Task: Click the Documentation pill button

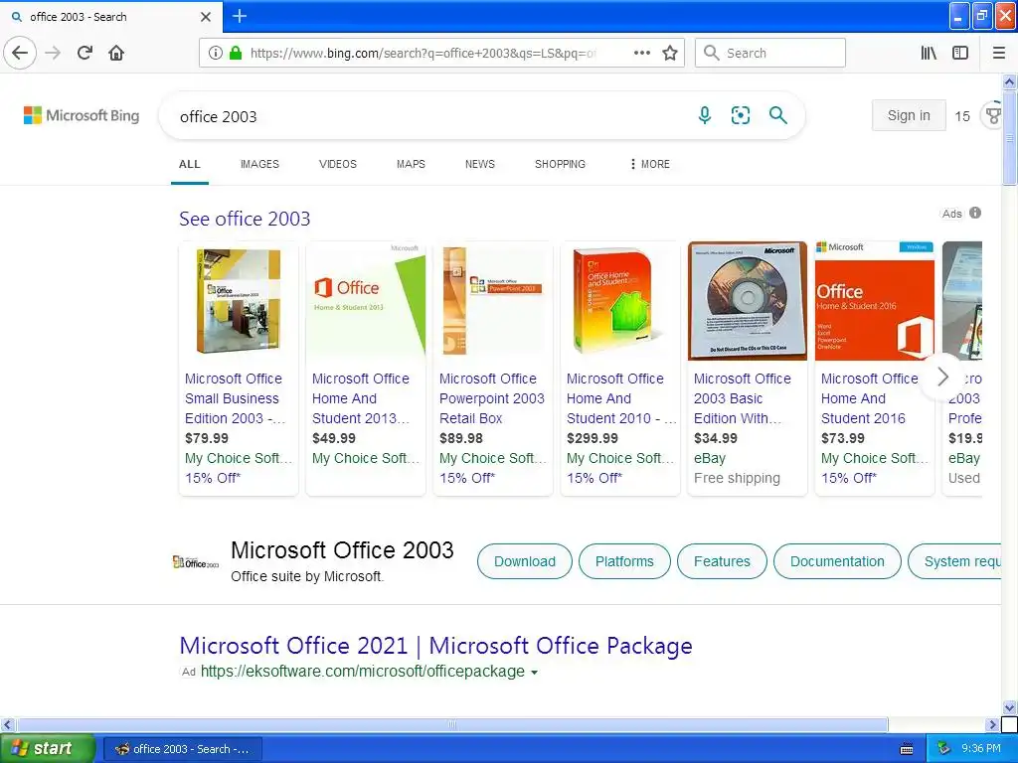Action: pyautogui.click(x=837, y=561)
